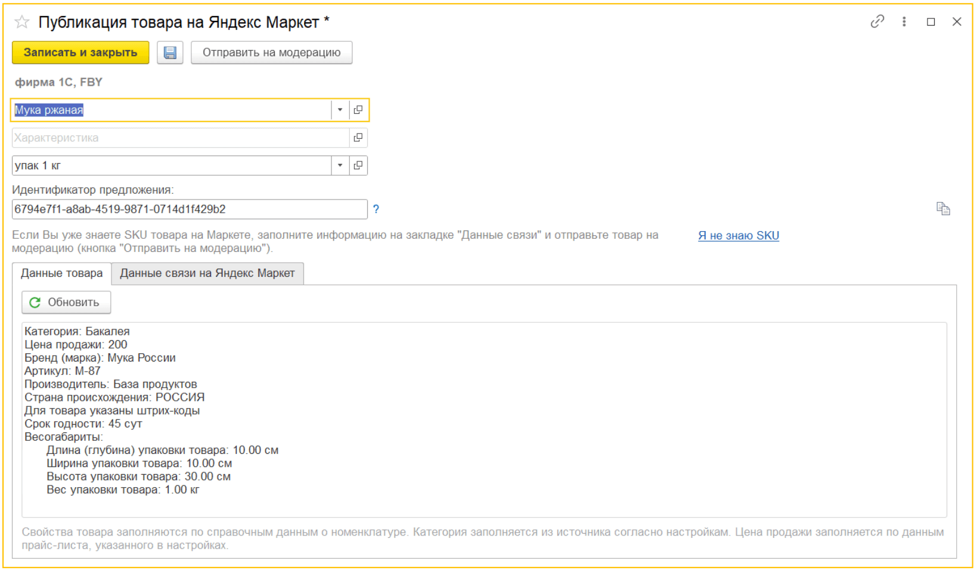Copy the offer identifier icon
Viewport: 977px width, 570px height.
[943, 209]
